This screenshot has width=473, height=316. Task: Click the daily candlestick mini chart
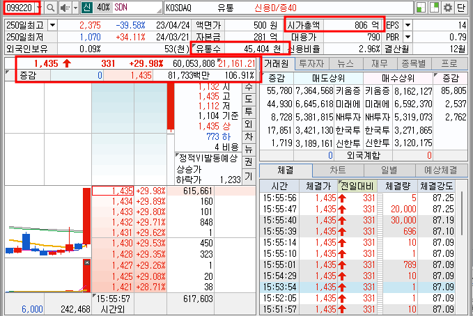pos(47,221)
